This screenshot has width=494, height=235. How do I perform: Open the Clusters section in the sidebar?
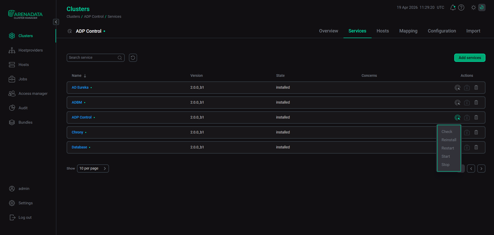(26, 36)
